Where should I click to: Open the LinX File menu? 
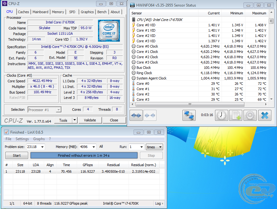tap(8, 139)
